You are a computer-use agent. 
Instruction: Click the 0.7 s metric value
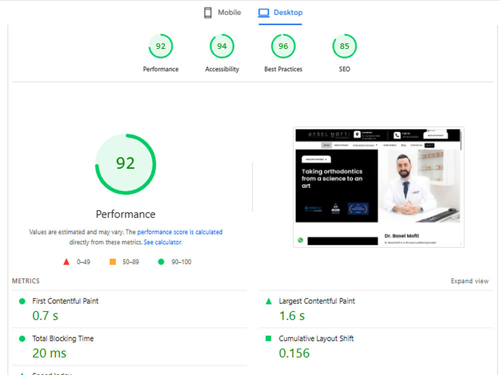click(45, 315)
